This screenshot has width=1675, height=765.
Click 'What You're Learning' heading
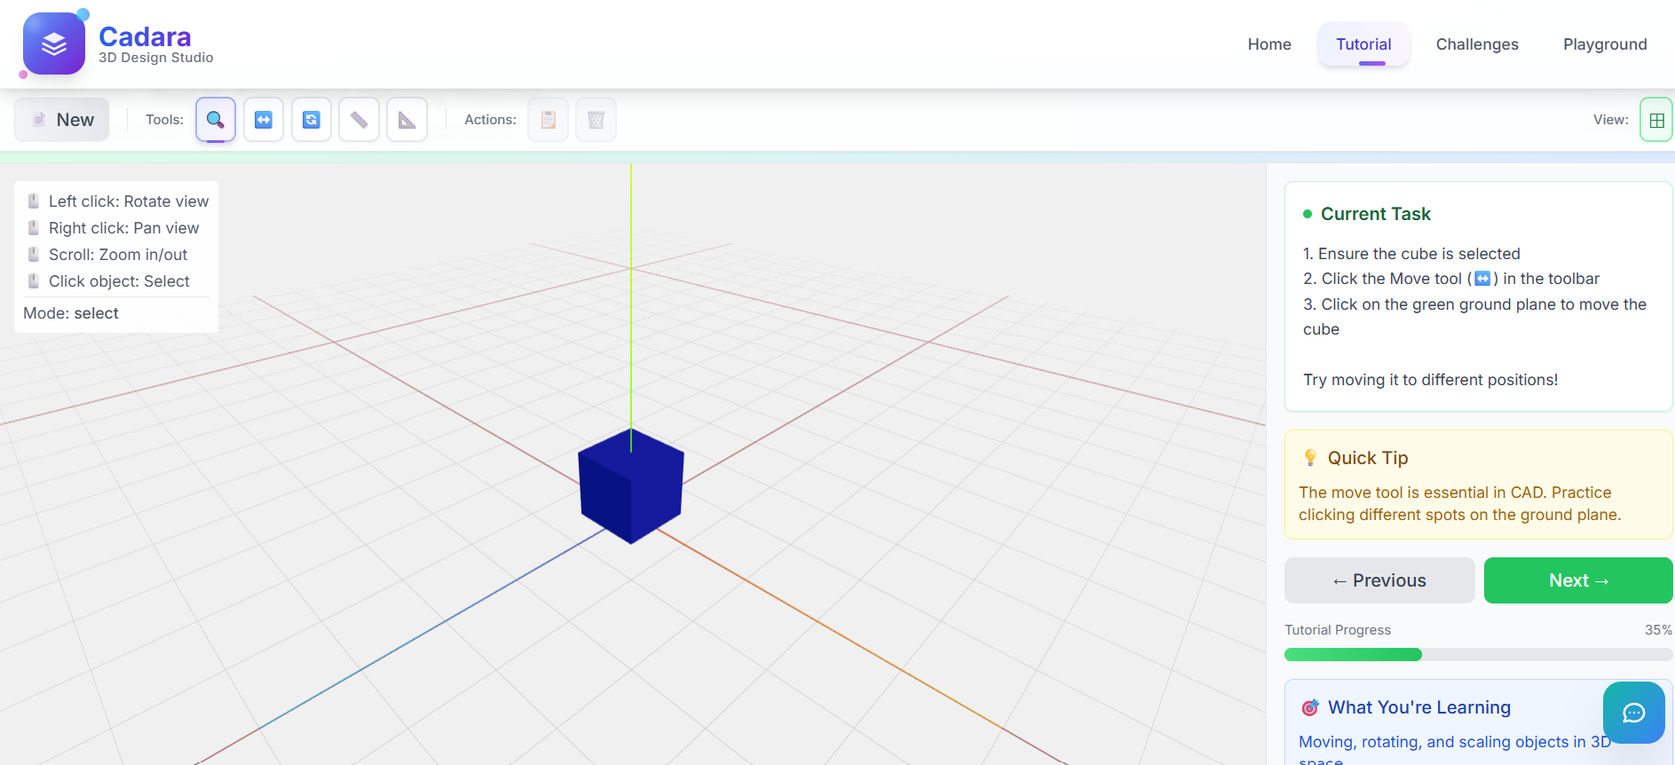tap(1419, 707)
